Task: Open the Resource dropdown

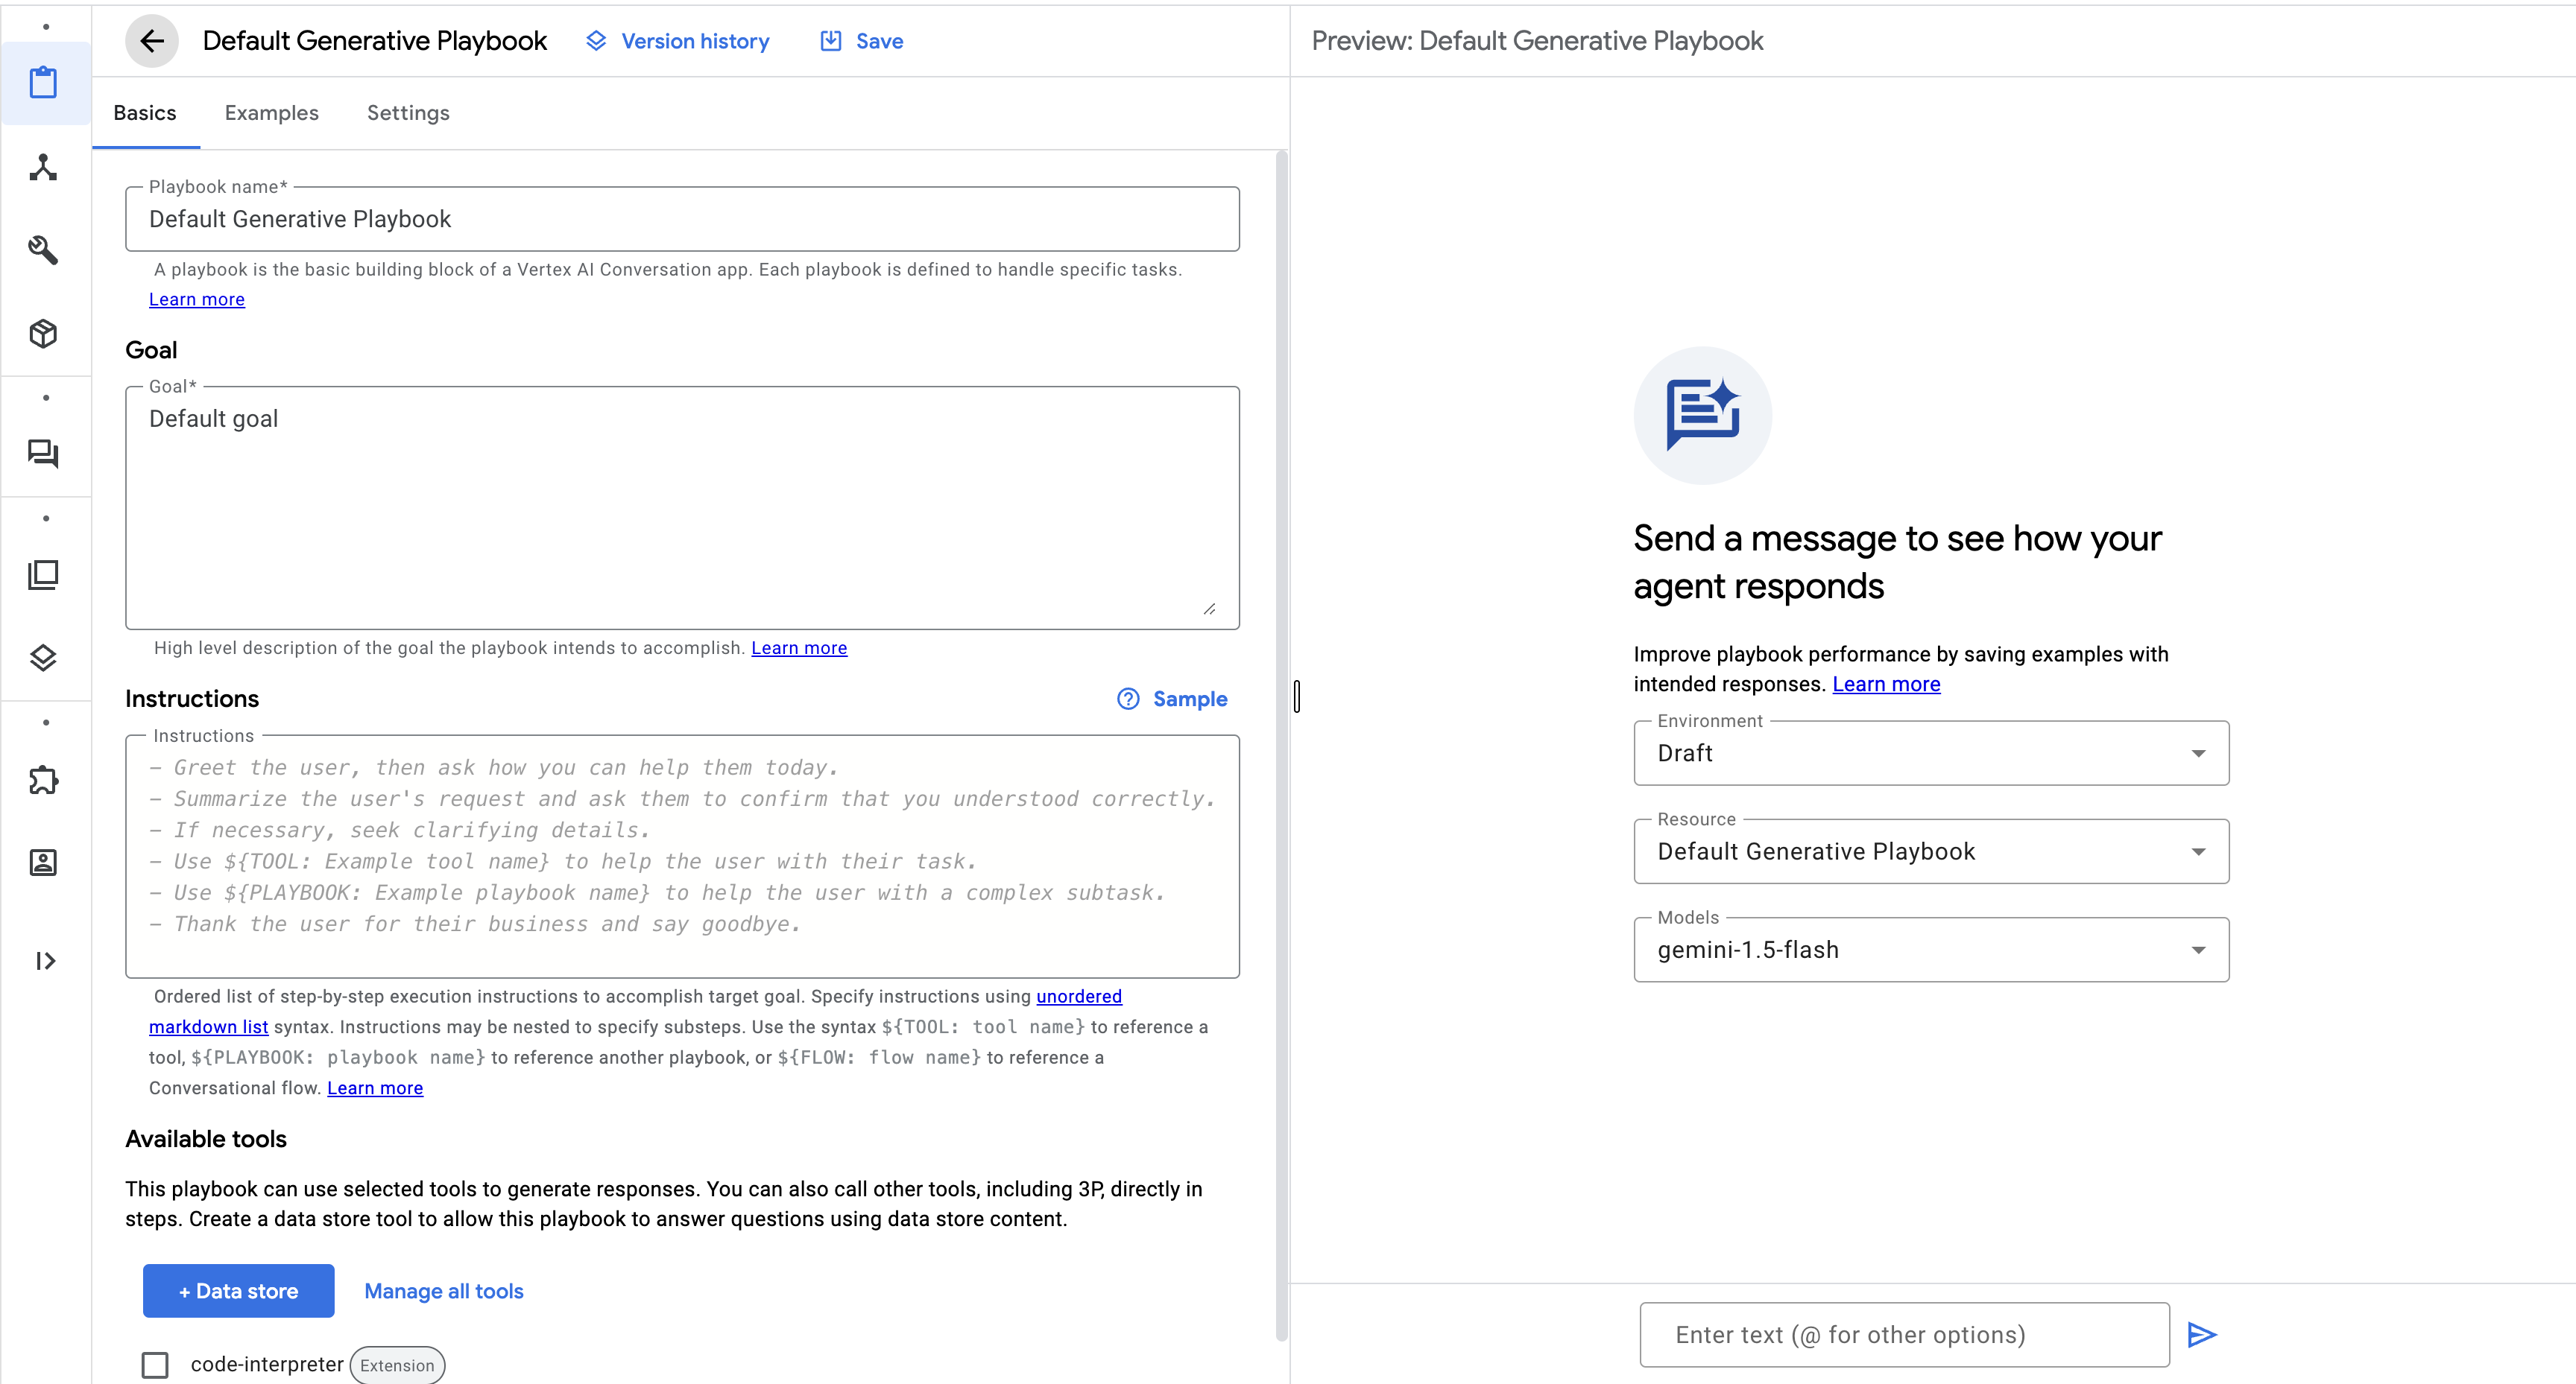Action: [x=1931, y=851]
